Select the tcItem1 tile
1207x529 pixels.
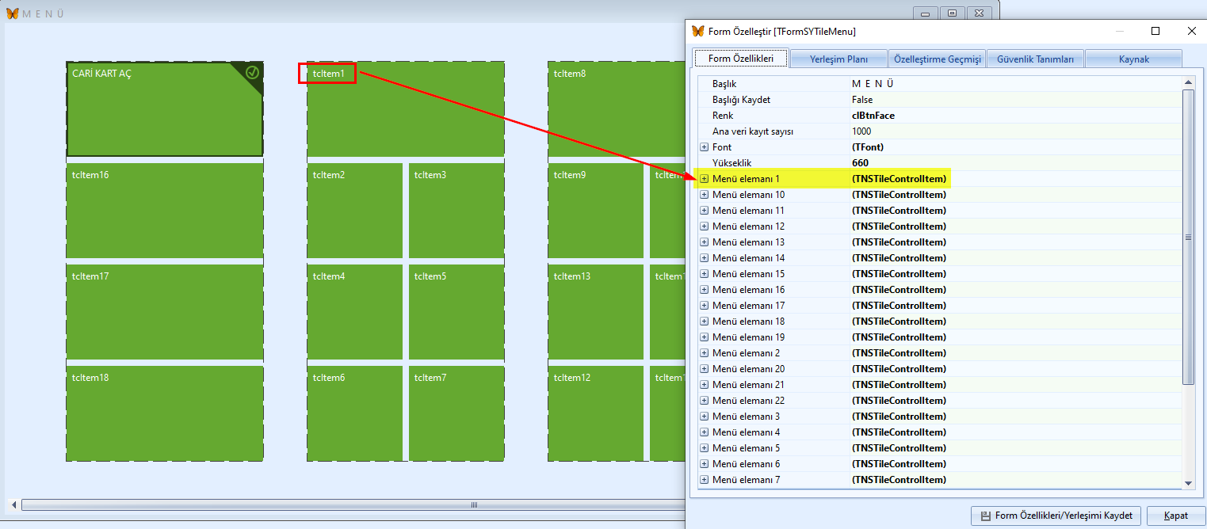(405, 109)
